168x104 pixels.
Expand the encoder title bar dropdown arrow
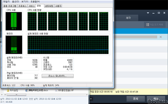tap(148, 13)
